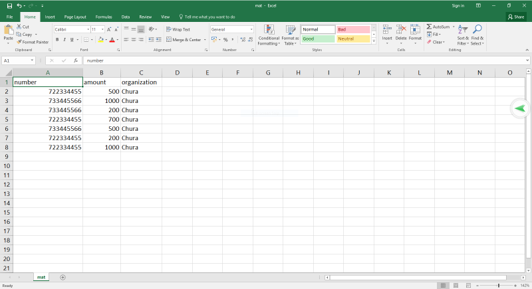532x289 pixels.
Task: Toggle Underline formatting
Action: pyautogui.click(x=72, y=40)
